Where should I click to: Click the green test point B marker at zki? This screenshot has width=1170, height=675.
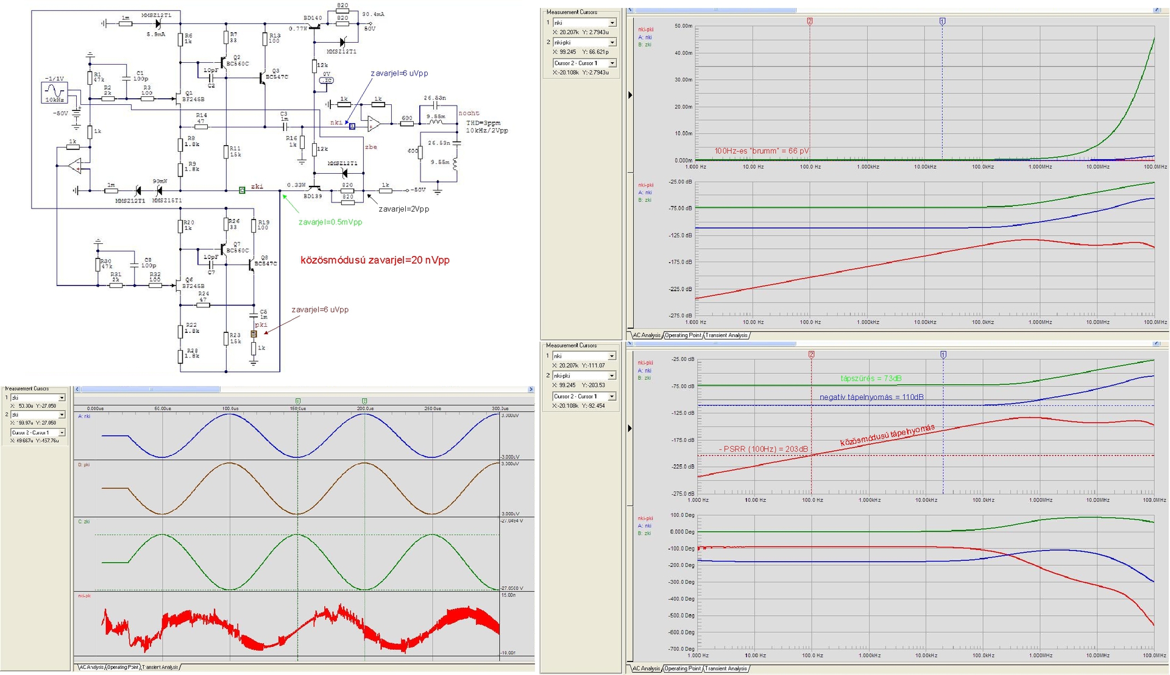coord(242,190)
